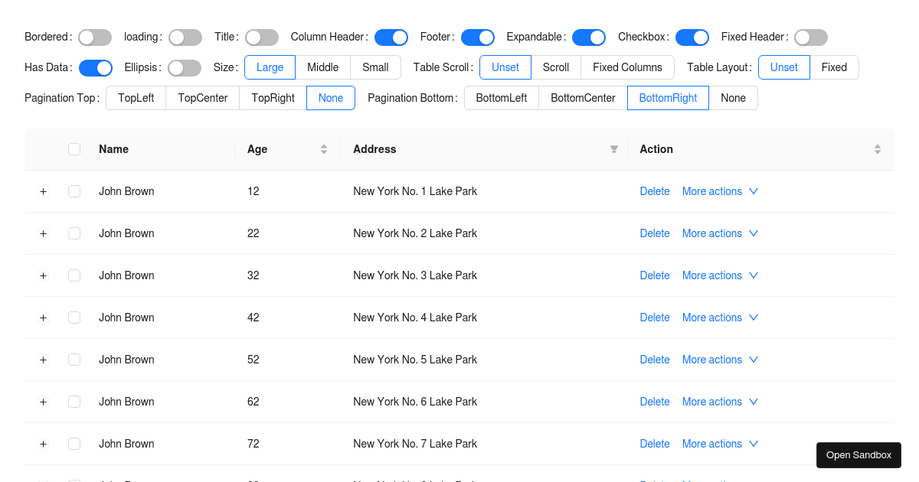The image size is (919, 482).
Task: Expand the row with age 62
Action: pyautogui.click(x=43, y=402)
